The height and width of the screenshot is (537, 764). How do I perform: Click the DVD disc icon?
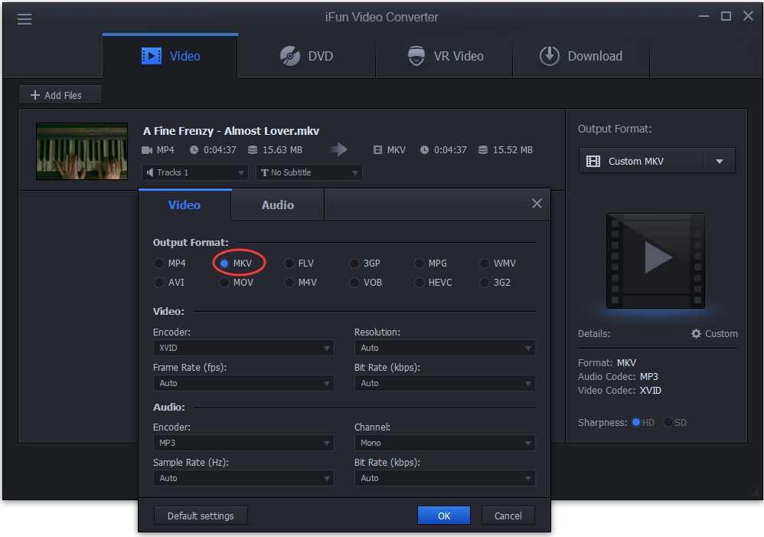coord(290,56)
